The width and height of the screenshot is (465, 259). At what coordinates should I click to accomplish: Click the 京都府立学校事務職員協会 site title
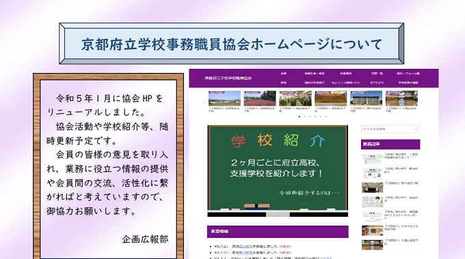(228, 78)
